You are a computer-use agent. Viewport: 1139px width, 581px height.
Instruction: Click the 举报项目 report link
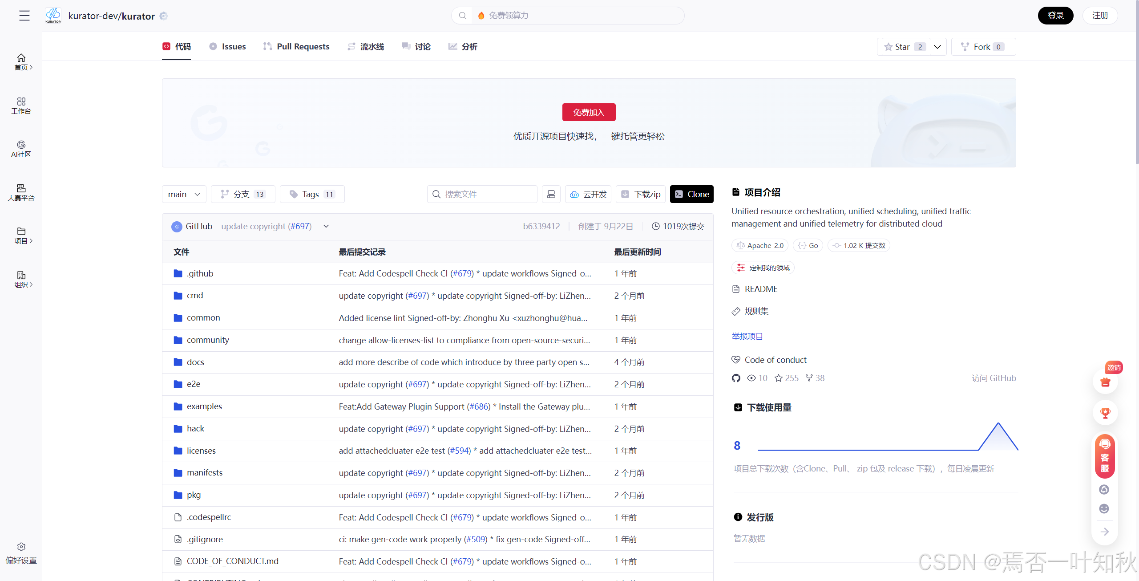point(747,337)
